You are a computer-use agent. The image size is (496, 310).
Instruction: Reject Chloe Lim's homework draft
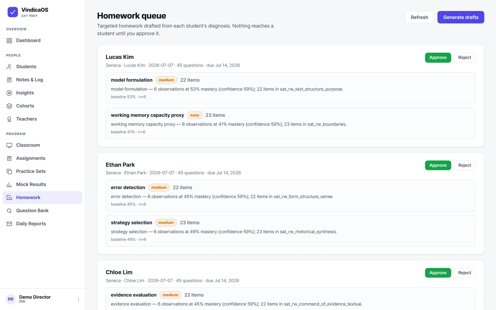pyautogui.click(x=465, y=273)
